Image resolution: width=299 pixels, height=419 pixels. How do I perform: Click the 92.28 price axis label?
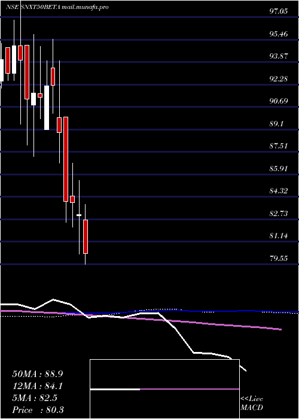(279, 79)
